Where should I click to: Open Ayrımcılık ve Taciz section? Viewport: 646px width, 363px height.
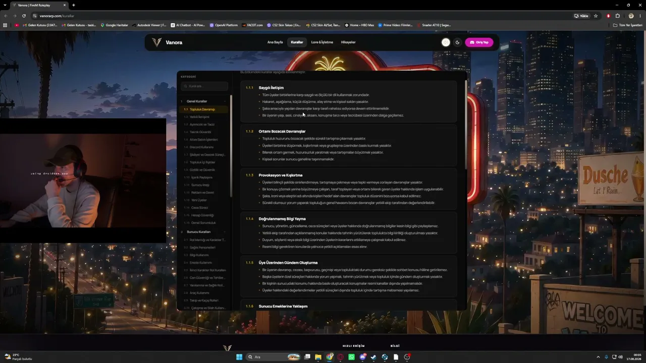click(202, 125)
